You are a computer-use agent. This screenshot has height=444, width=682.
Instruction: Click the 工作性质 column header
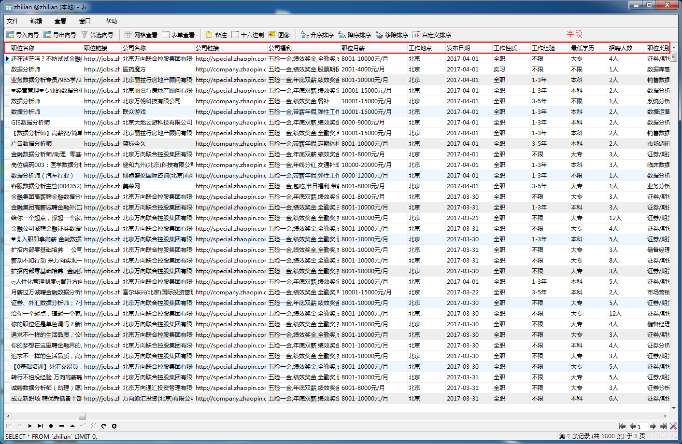tap(511, 48)
